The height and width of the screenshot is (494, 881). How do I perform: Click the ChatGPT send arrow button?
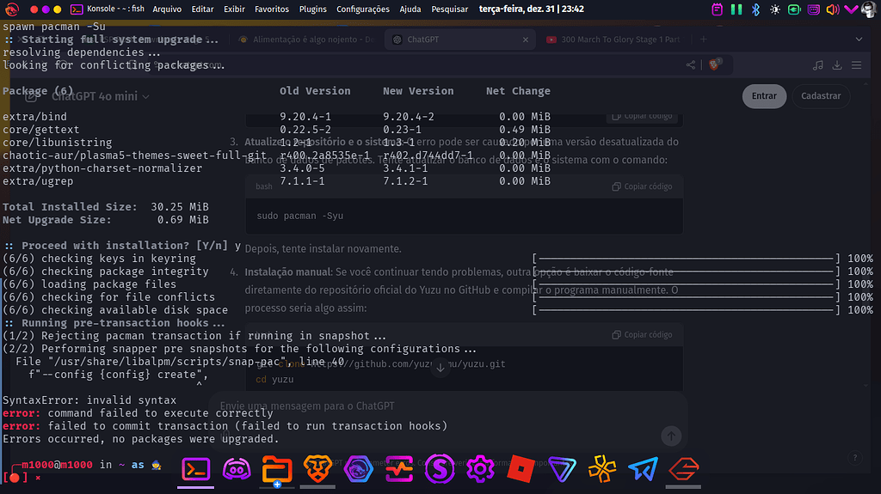coord(671,436)
